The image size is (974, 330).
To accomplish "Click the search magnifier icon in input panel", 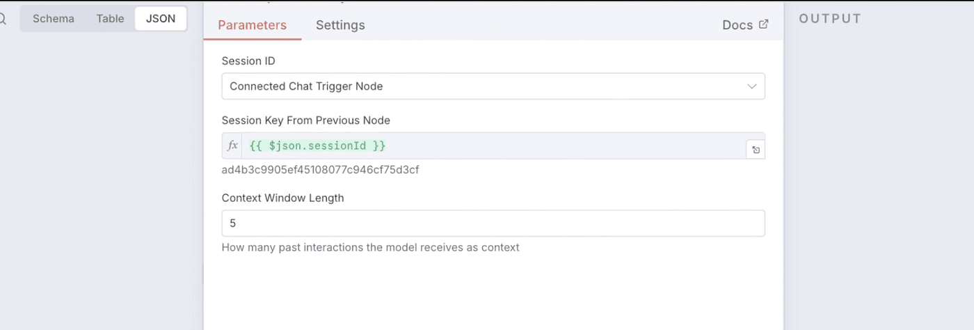I will tap(2, 19).
